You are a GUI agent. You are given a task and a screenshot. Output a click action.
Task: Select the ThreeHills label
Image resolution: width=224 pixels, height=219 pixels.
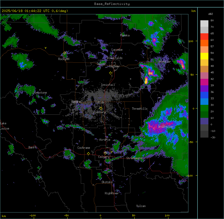pos(140,109)
